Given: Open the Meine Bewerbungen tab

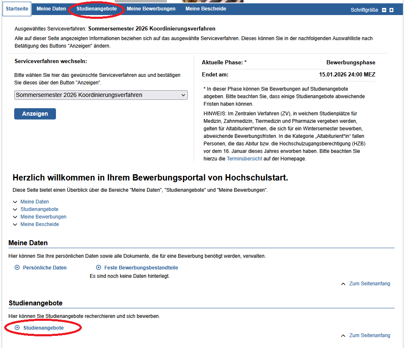Looking at the screenshot, I should click(x=151, y=9).
